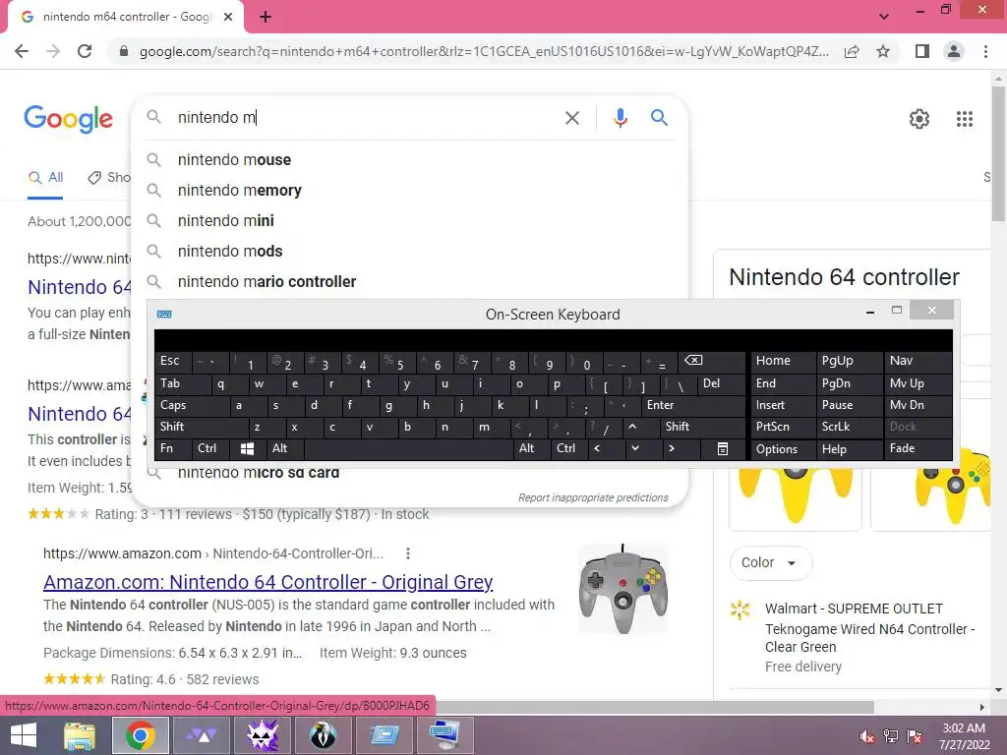Viewport: 1007px width, 755px height.
Task: Open File Explorer from taskbar
Action: [x=80, y=736]
